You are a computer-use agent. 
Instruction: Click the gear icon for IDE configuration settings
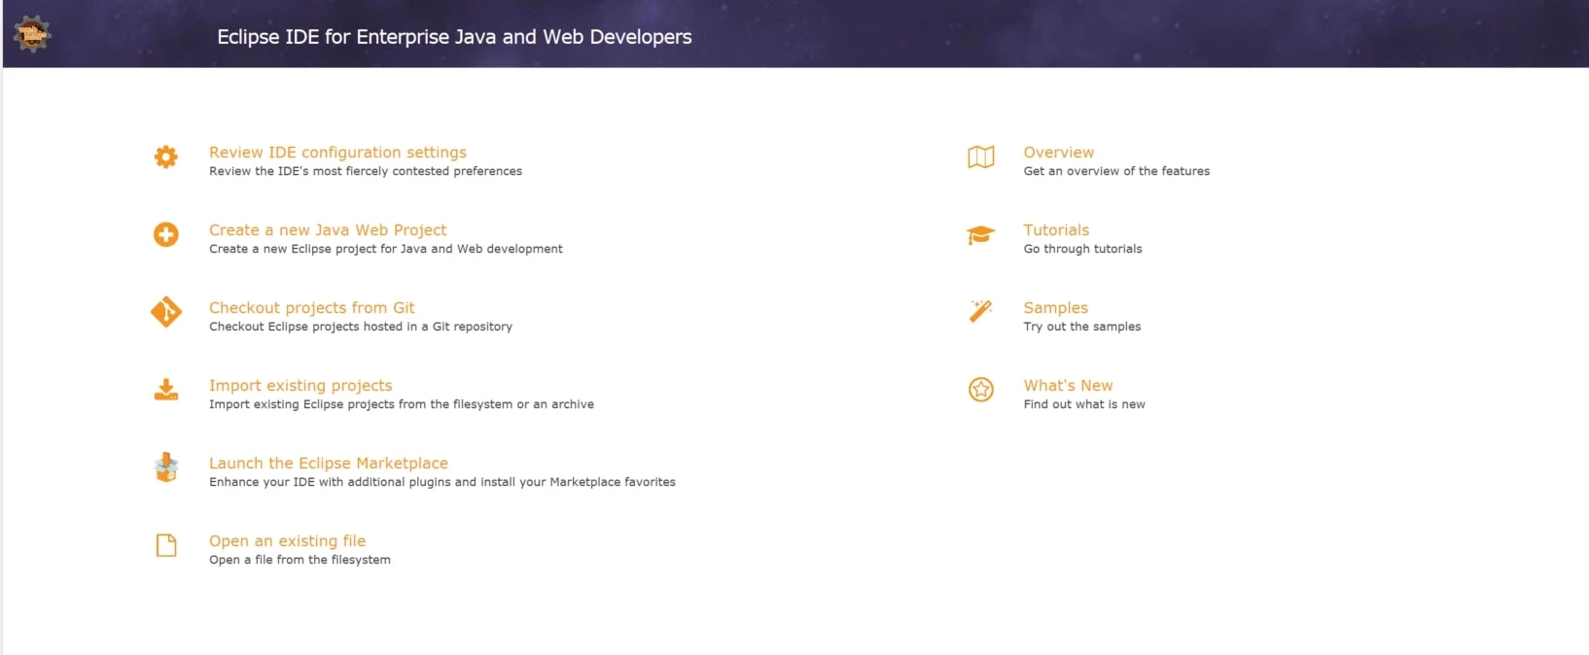tap(166, 156)
